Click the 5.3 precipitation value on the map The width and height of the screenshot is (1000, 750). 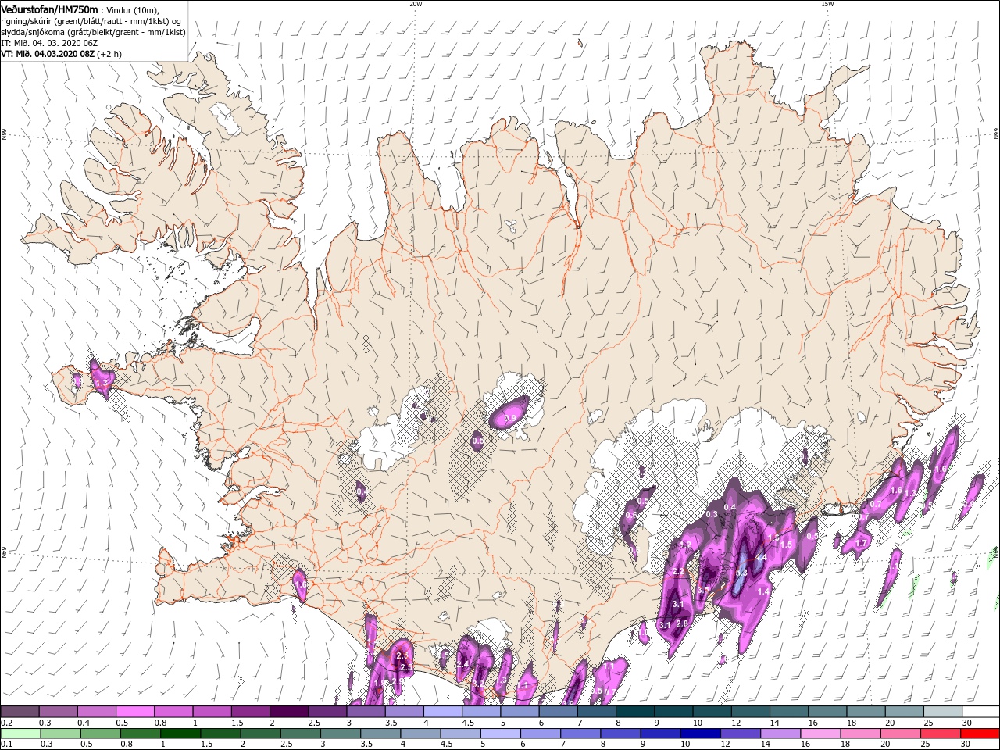pyautogui.click(x=742, y=573)
